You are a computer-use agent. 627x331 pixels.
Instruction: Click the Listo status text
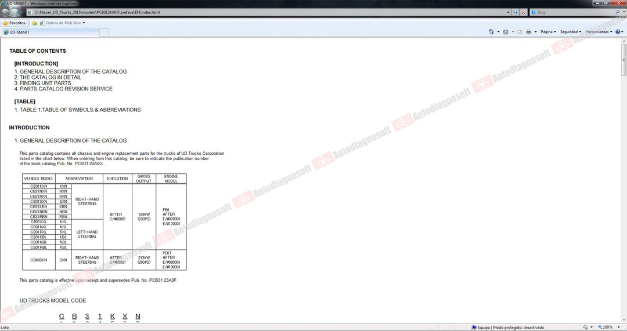pyautogui.click(x=5, y=328)
